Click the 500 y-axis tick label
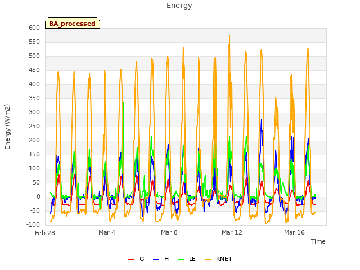The height and width of the screenshot is (270, 360). point(34,56)
